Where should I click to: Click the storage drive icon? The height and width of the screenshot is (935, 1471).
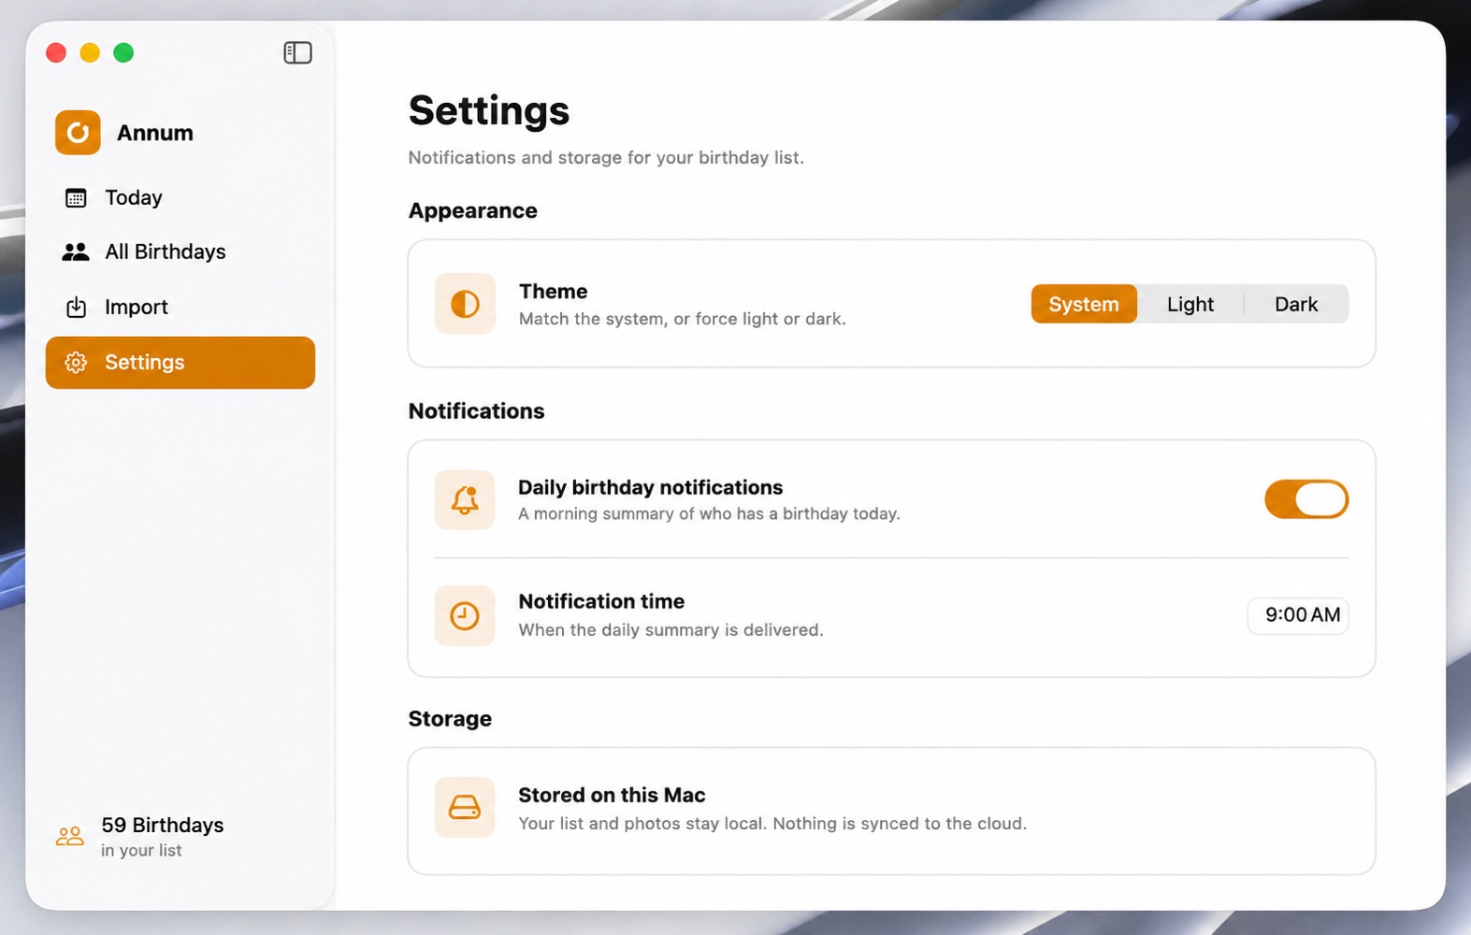pos(465,807)
